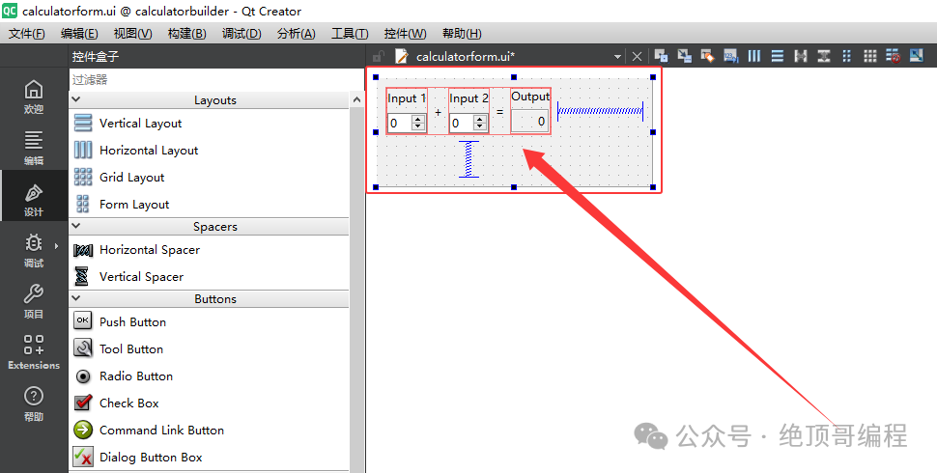The width and height of the screenshot is (937, 473).
Task: Increase Input 1 spin box value
Action: pos(418,119)
